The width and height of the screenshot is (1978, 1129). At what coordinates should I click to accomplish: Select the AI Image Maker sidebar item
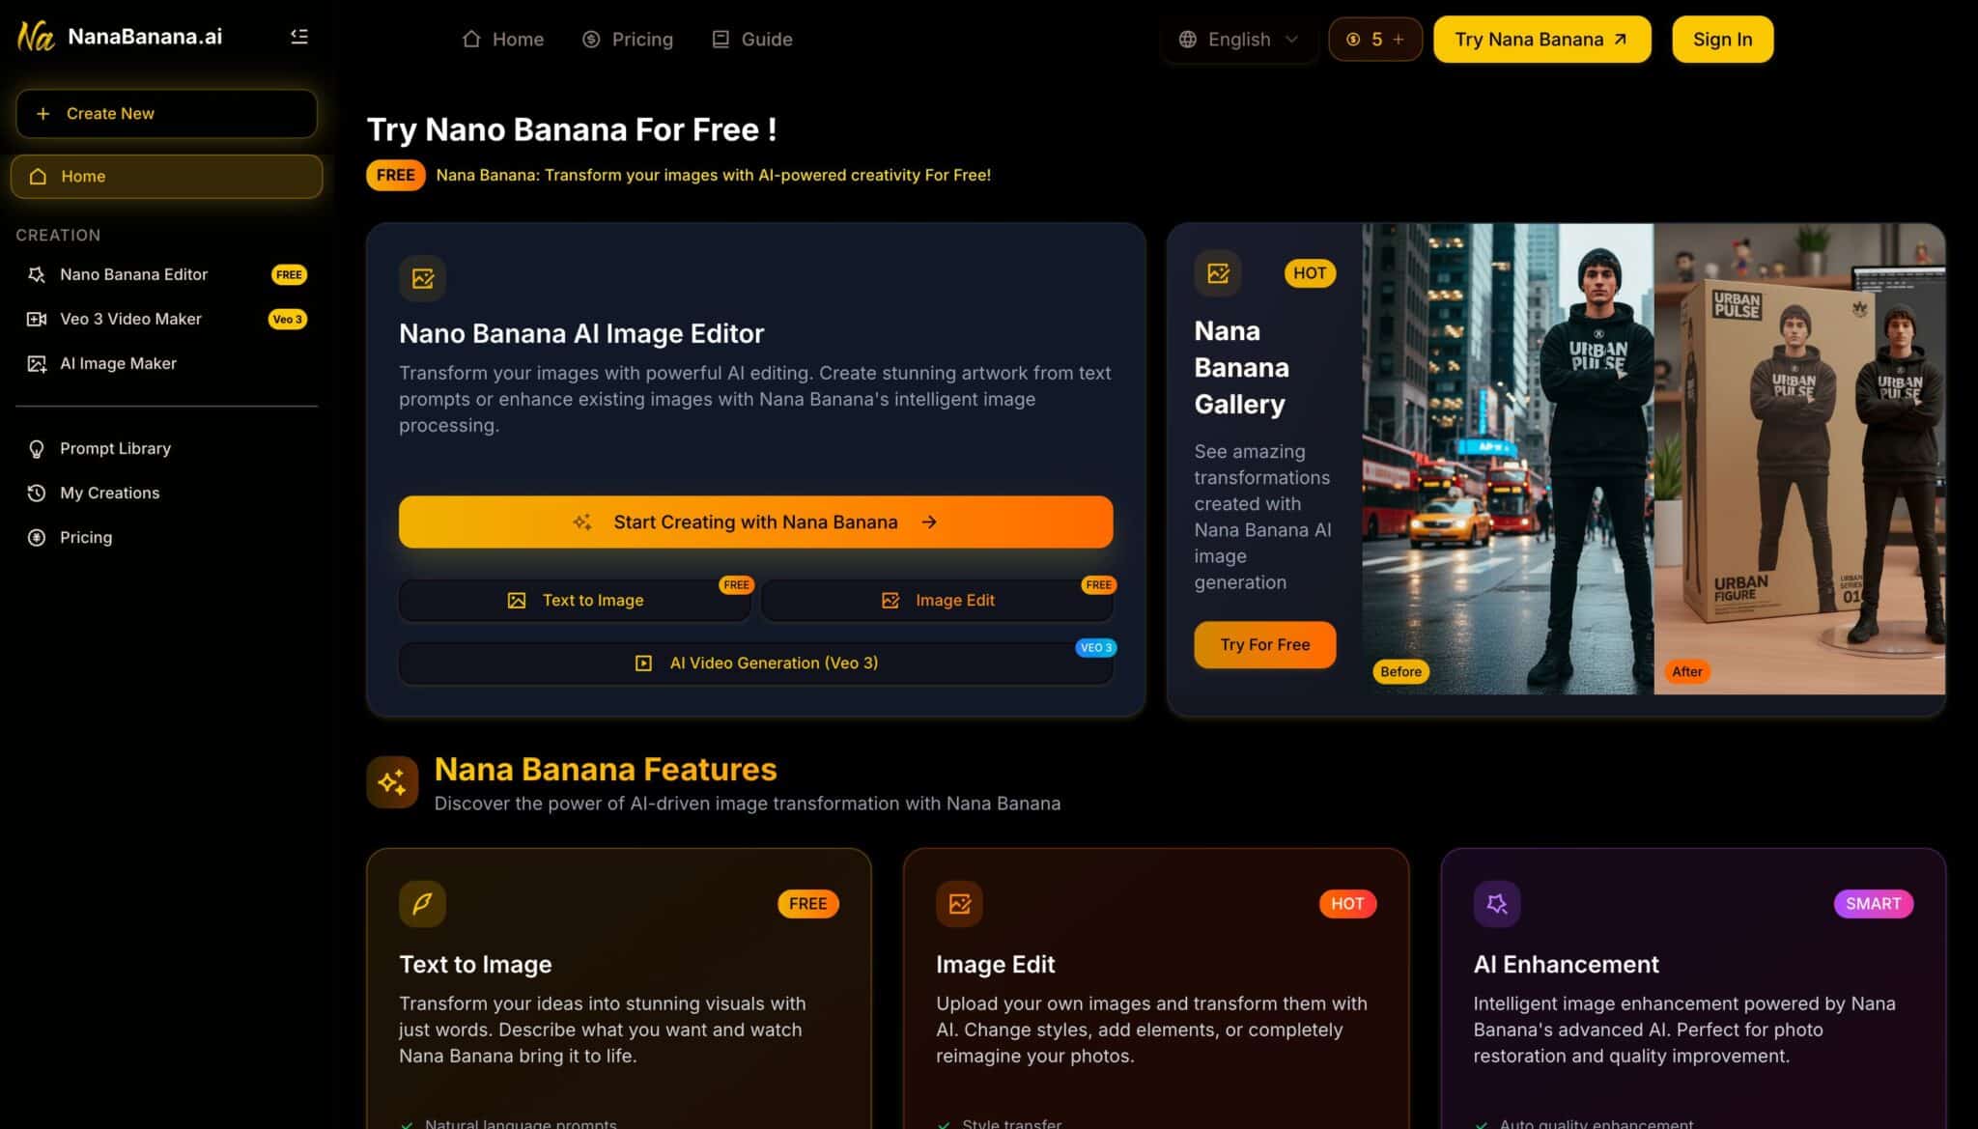pos(118,363)
